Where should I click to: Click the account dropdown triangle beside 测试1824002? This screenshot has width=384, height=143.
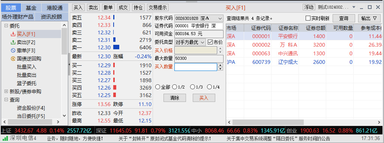[x=354, y=7]
